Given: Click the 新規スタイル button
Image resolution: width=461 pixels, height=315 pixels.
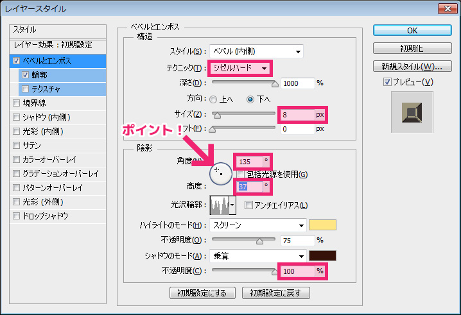Looking at the screenshot, I should [412, 66].
